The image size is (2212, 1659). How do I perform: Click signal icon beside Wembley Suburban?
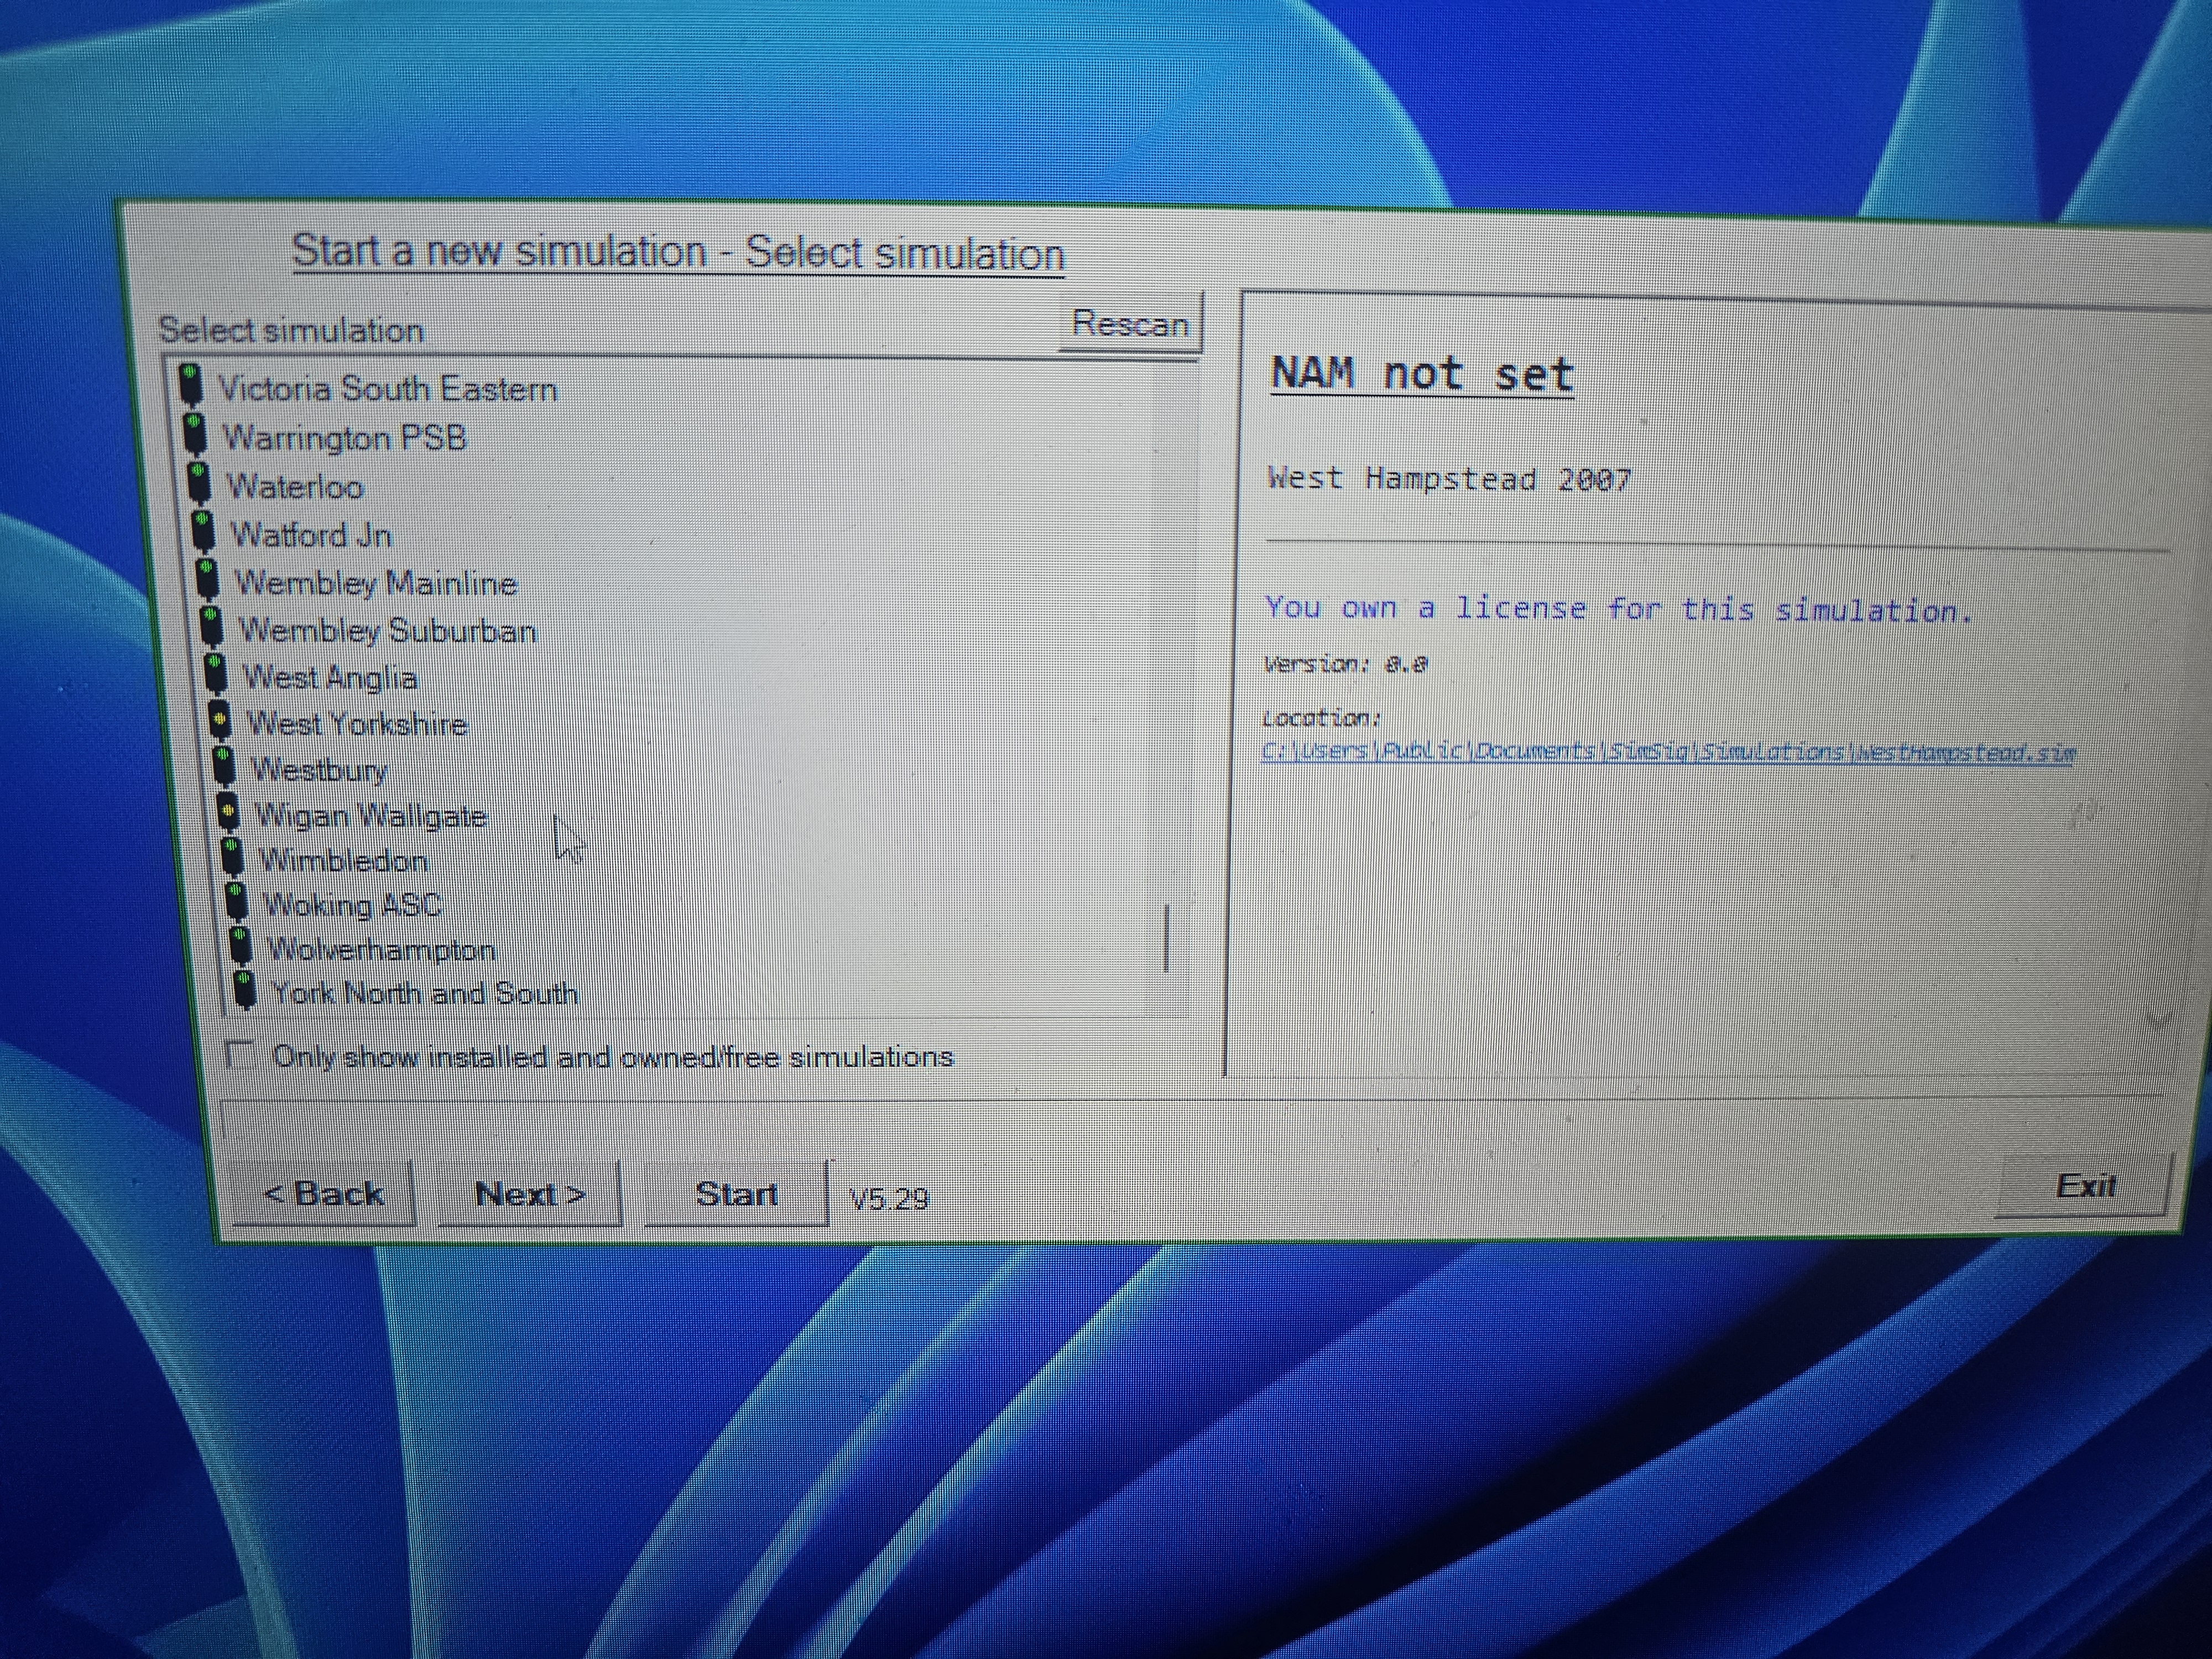coord(211,627)
